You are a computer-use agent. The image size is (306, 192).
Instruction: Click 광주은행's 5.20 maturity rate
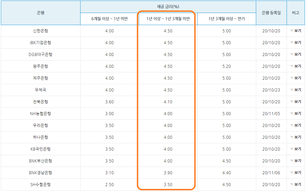coord(227,66)
